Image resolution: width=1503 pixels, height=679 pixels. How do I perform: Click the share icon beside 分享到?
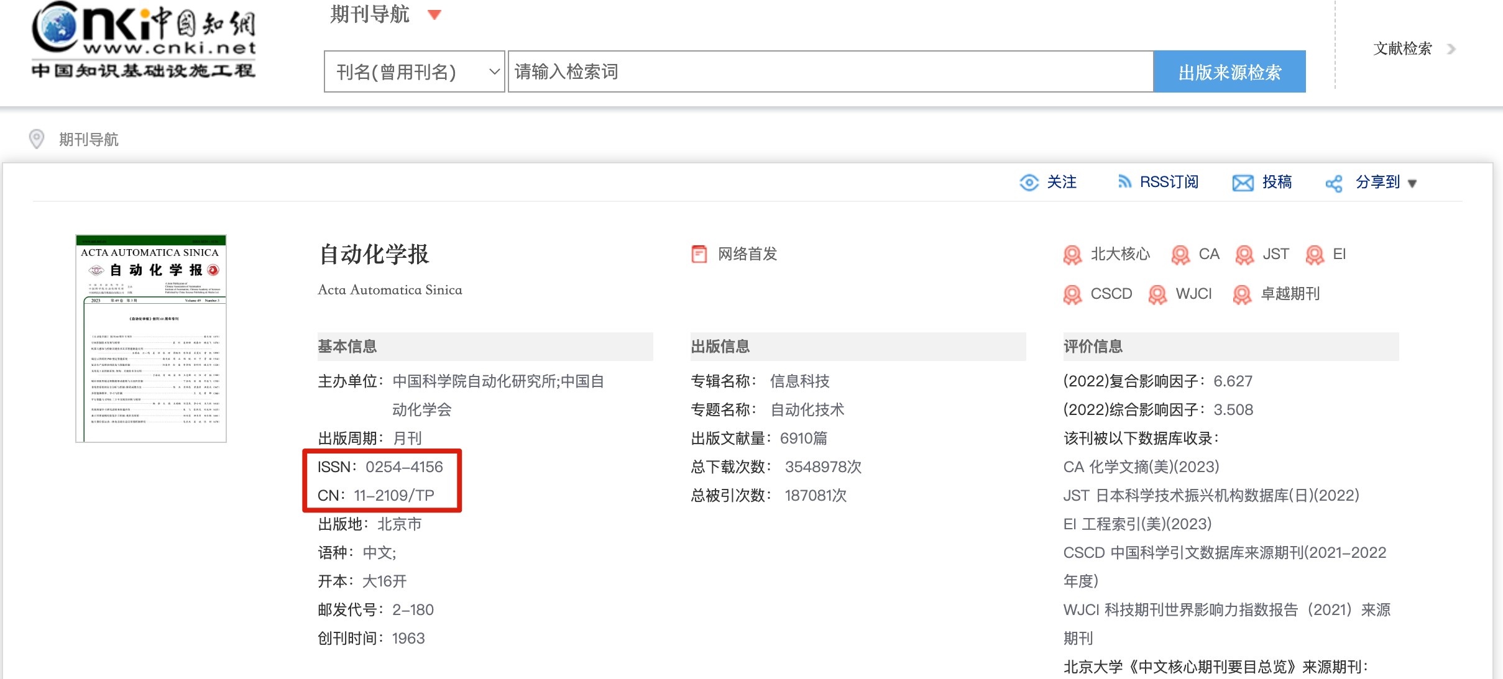pyautogui.click(x=1333, y=183)
